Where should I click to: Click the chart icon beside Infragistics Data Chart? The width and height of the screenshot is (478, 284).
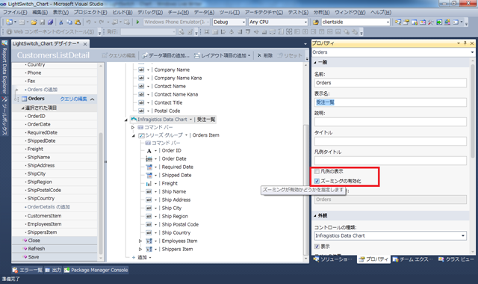coord(134,120)
